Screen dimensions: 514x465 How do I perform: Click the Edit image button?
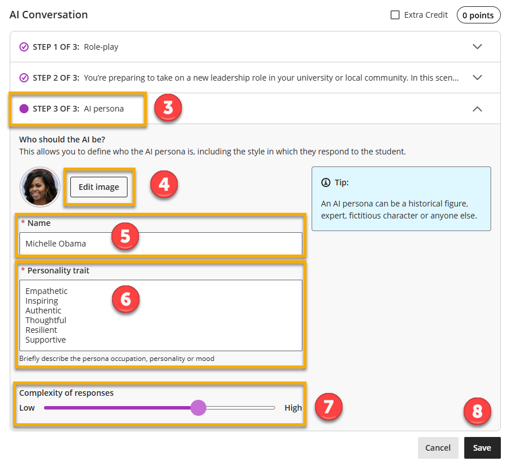point(99,187)
